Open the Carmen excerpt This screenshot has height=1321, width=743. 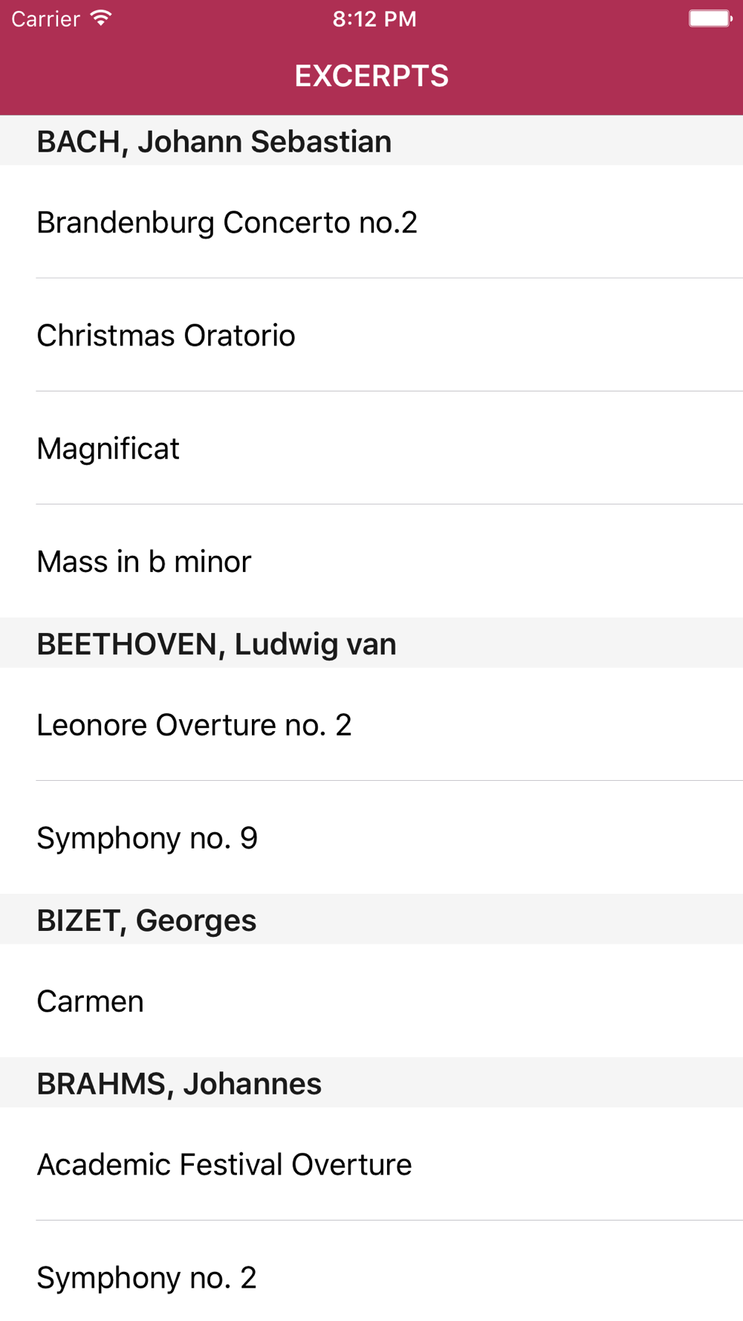click(x=371, y=1001)
